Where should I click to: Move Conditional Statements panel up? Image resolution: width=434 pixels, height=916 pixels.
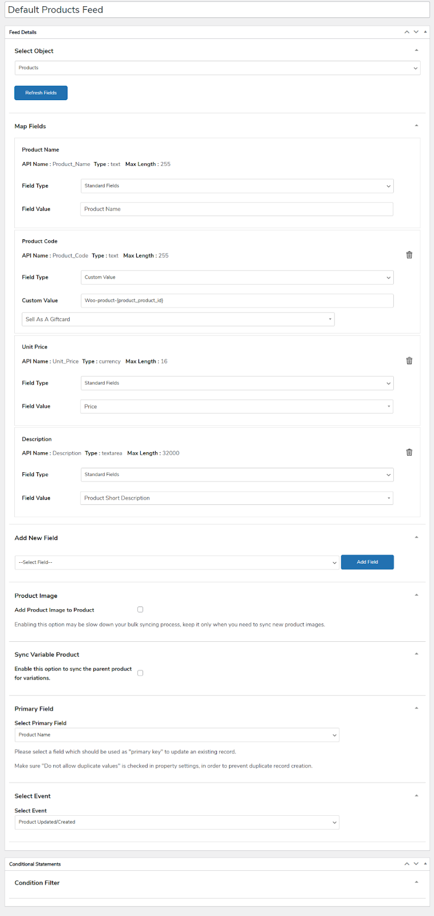(x=407, y=864)
